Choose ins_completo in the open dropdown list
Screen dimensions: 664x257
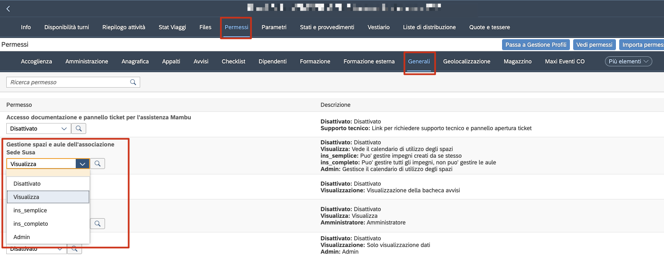(48, 224)
